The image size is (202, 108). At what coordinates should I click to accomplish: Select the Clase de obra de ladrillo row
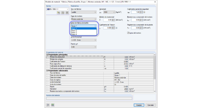tap(100, 75)
